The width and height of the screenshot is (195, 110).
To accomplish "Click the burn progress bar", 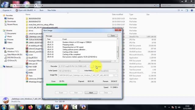I will [x=82, y=85].
